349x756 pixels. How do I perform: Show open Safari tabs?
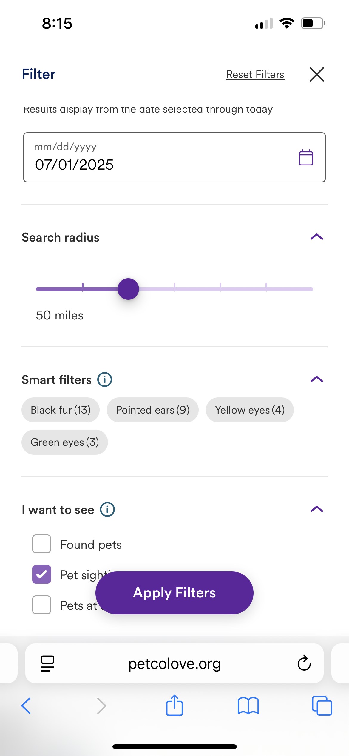[322, 706]
